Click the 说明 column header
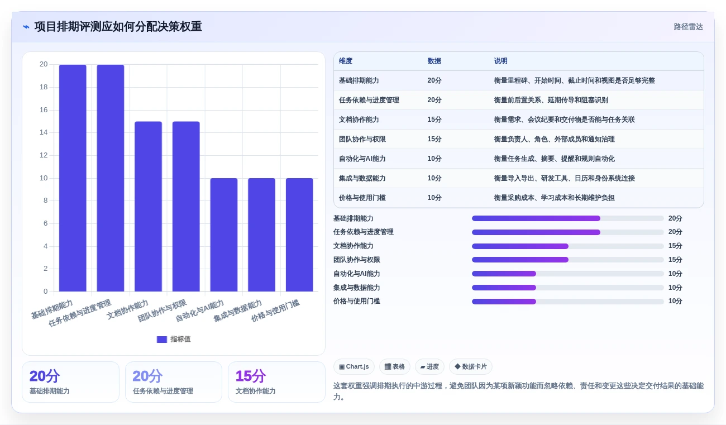The width and height of the screenshot is (726, 425). point(501,61)
